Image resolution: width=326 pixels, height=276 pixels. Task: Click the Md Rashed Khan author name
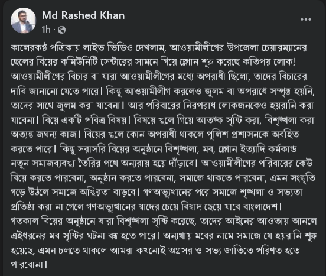pyautogui.click(x=83, y=15)
